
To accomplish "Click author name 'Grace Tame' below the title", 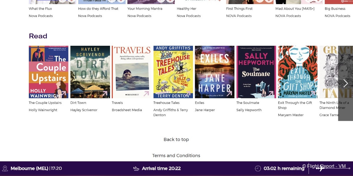I will [x=329, y=115].
